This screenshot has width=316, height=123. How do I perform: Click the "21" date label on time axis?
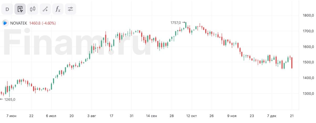tap(292, 116)
